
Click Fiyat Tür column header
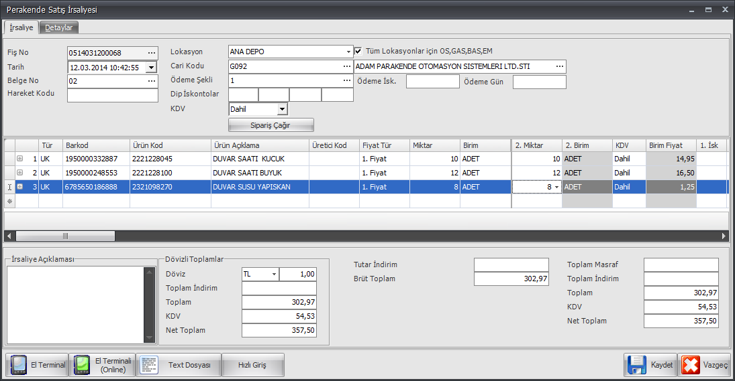pos(385,145)
